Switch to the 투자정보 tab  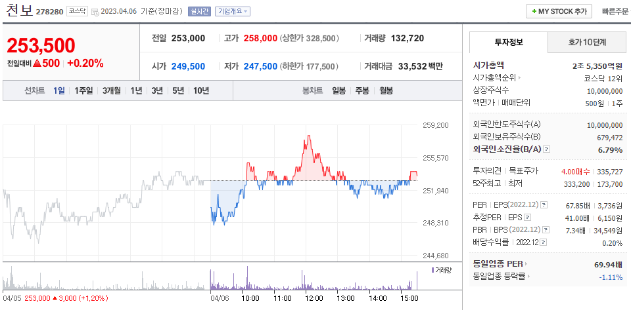tap(509, 42)
